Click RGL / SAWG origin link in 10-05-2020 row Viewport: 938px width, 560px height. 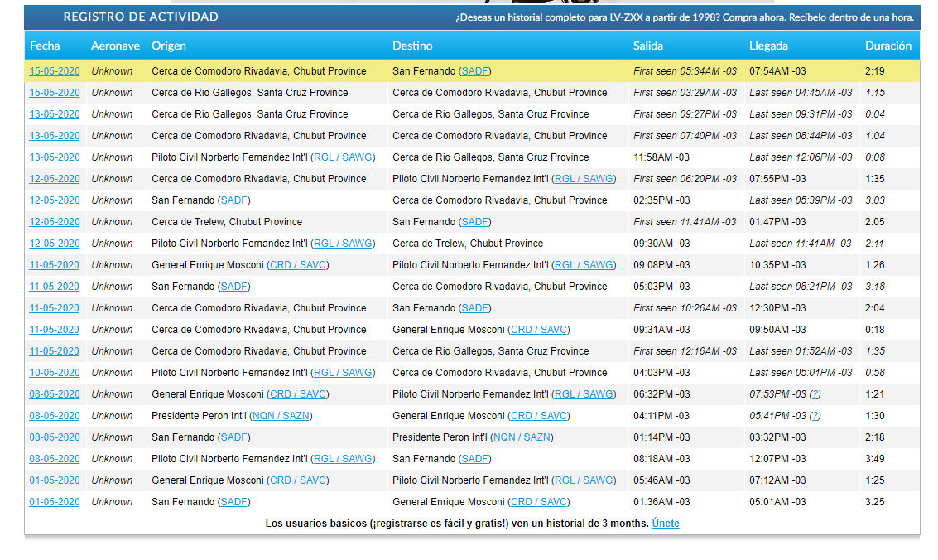(343, 373)
